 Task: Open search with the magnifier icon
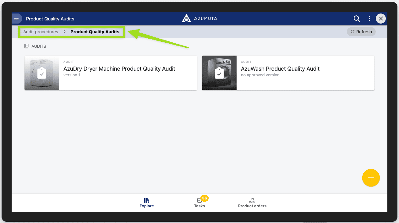(x=357, y=19)
